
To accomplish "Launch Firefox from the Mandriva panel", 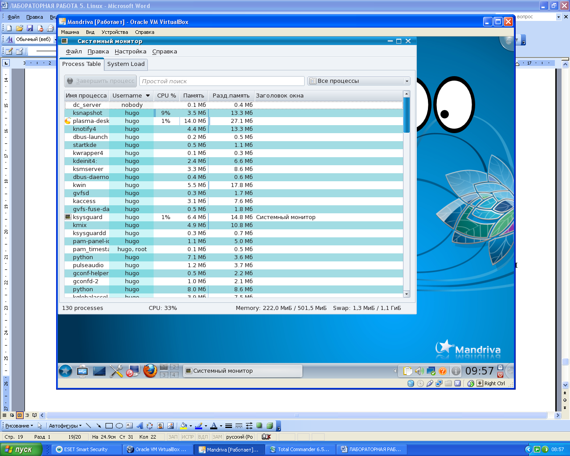I will [x=150, y=370].
